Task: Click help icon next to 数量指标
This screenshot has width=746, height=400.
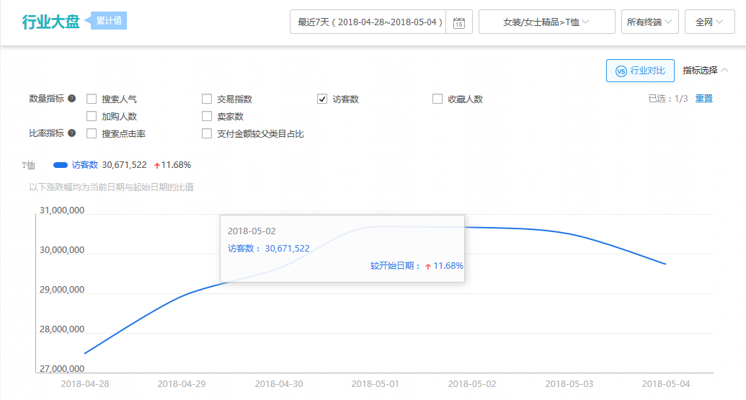Action: 72,99
